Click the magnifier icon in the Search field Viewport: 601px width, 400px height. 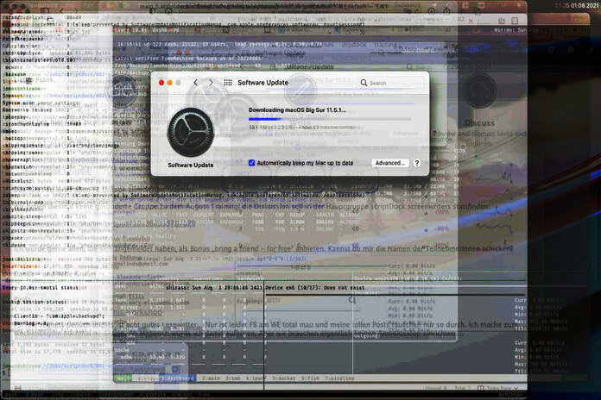(x=364, y=83)
